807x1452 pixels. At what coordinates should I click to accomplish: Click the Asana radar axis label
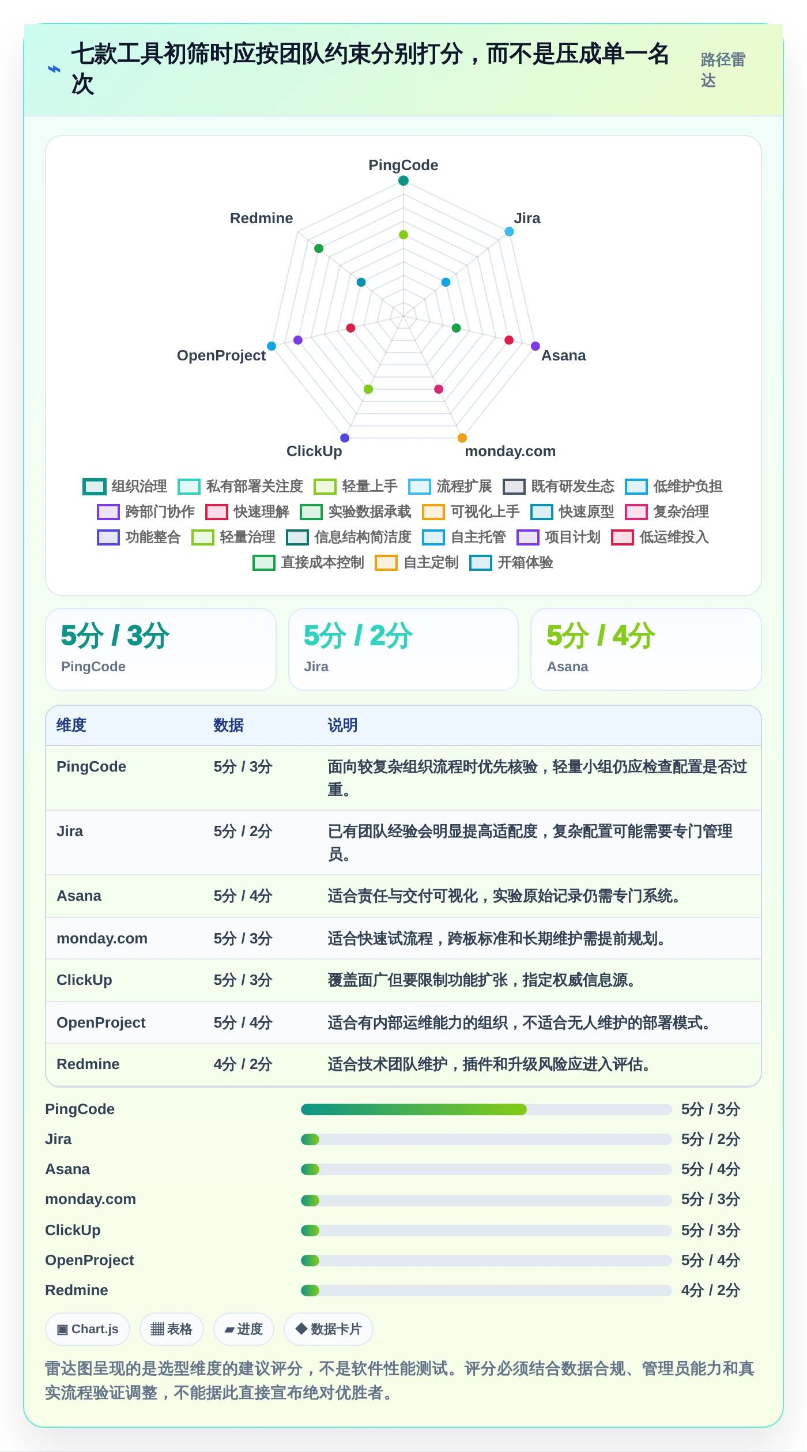[x=563, y=355]
